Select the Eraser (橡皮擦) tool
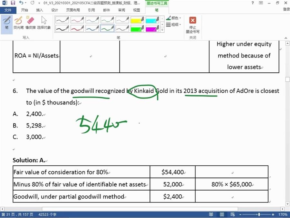The image size is (290, 218). point(31,23)
